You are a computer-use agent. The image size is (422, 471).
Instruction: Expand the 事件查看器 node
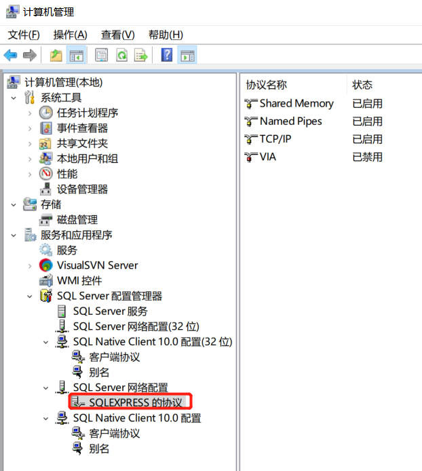[30, 128]
